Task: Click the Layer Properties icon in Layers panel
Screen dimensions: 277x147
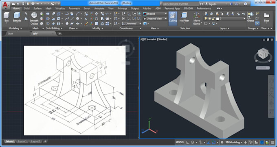Action: click(206, 14)
